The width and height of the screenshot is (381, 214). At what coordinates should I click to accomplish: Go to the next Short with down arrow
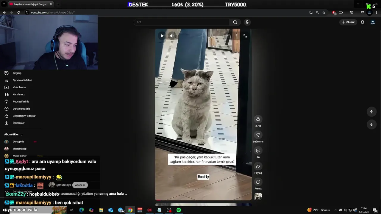[x=371, y=125]
